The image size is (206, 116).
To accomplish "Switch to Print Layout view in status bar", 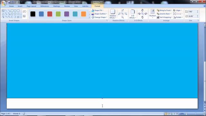I will click(x=166, y=114).
